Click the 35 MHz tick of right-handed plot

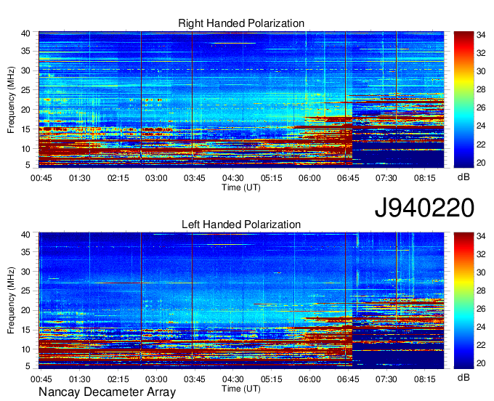click(25, 51)
